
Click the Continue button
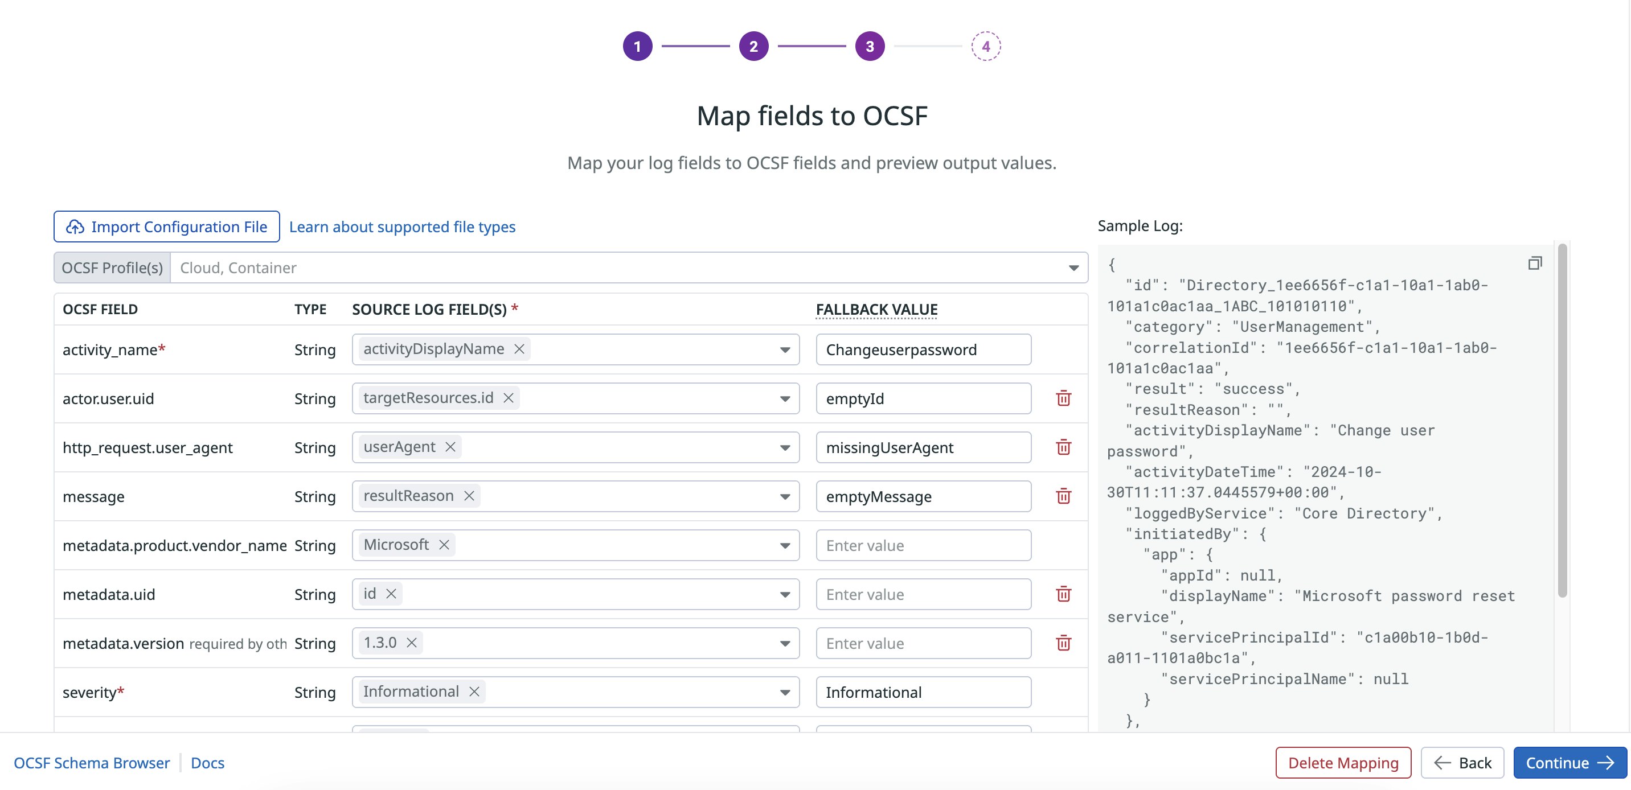[1570, 763]
